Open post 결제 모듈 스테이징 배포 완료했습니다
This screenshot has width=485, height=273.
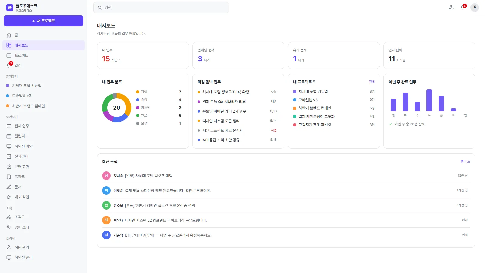286,190
